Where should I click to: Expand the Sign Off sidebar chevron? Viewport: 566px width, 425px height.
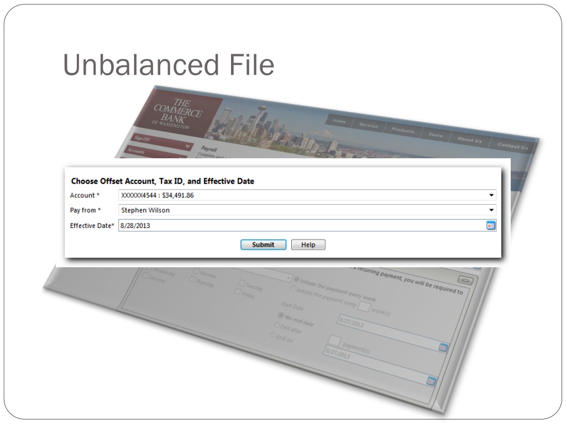188,146
